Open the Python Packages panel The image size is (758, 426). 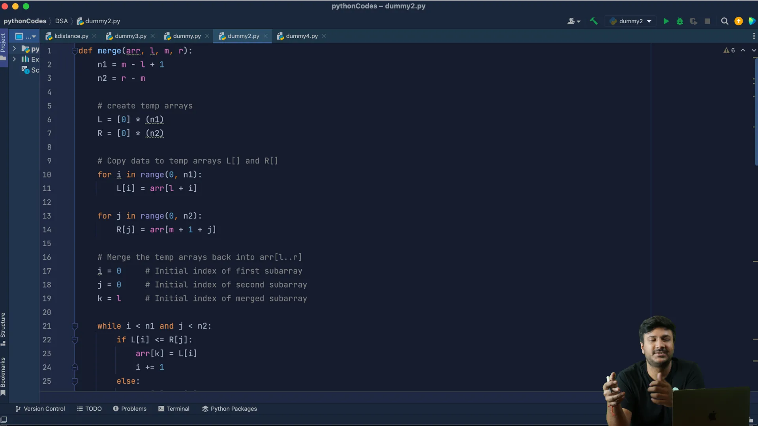point(229,409)
